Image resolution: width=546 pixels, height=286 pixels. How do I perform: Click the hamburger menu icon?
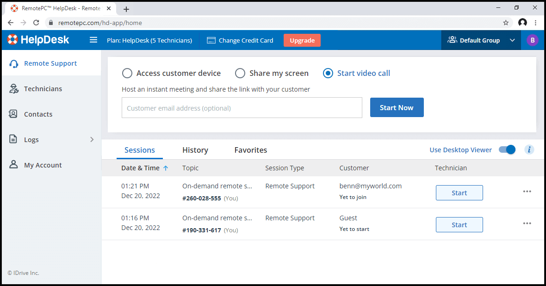point(93,40)
